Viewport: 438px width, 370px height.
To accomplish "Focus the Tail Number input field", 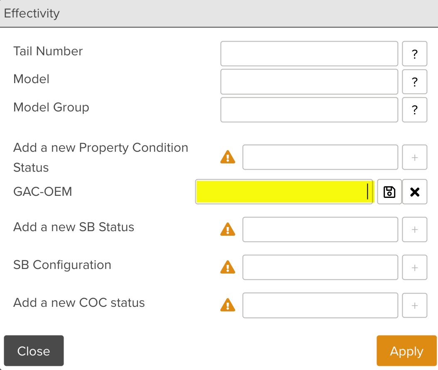I will click(x=309, y=54).
